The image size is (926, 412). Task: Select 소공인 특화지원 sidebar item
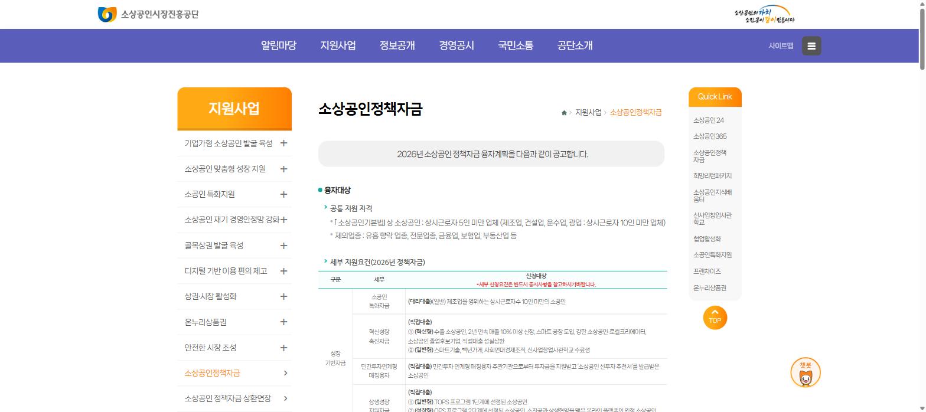(210, 194)
